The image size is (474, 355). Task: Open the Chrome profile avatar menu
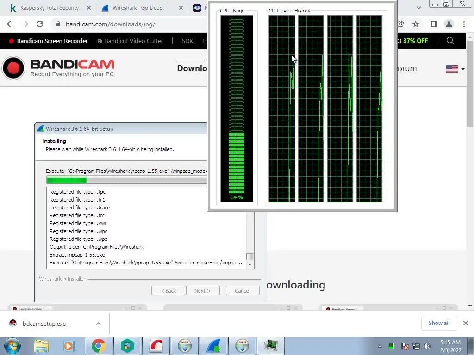[449, 24]
